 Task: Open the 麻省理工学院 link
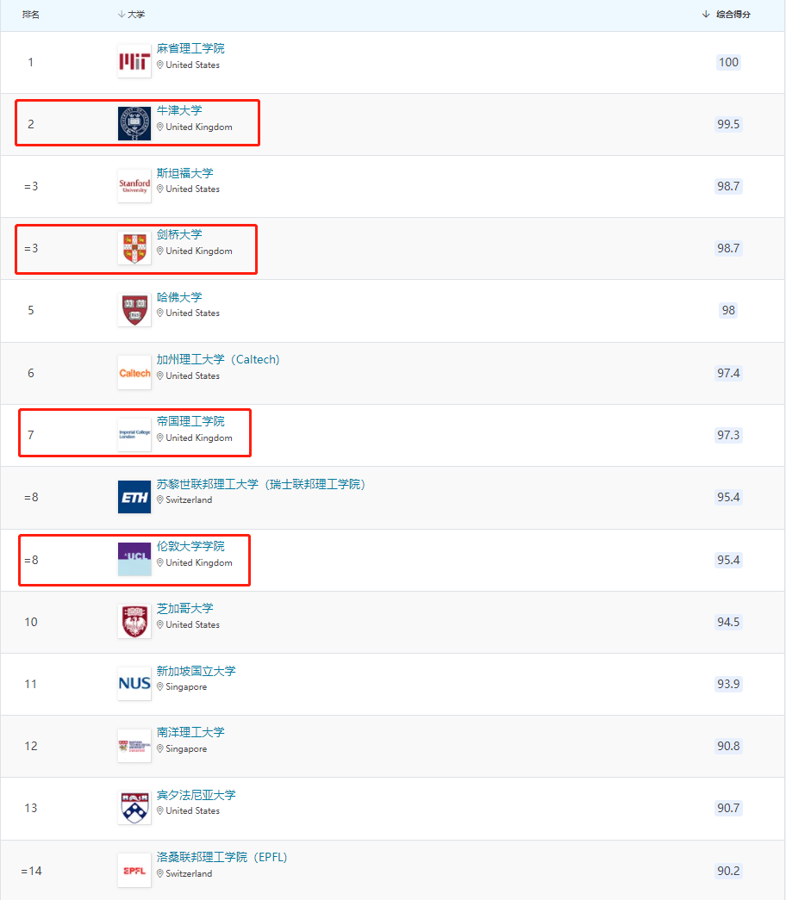point(190,49)
